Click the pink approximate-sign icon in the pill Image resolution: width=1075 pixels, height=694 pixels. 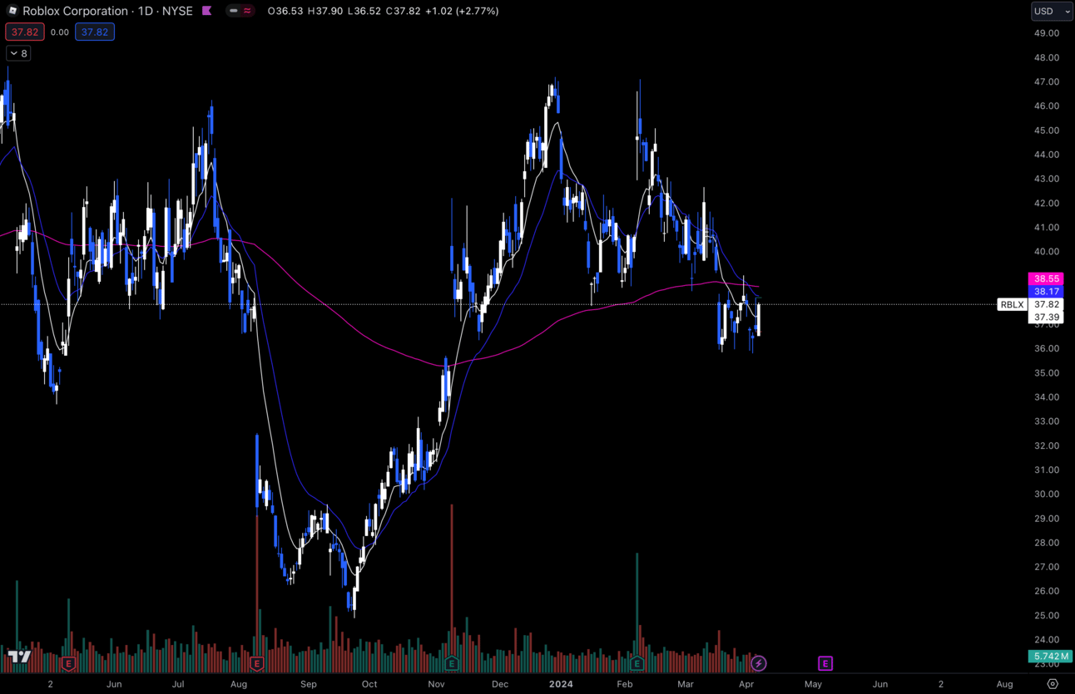pos(247,11)
